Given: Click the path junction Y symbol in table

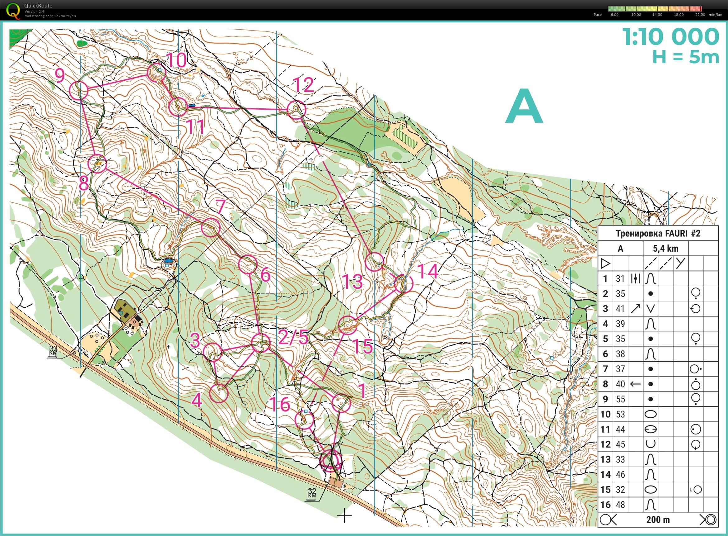Looking at the screenshot, I should (680, 263).
